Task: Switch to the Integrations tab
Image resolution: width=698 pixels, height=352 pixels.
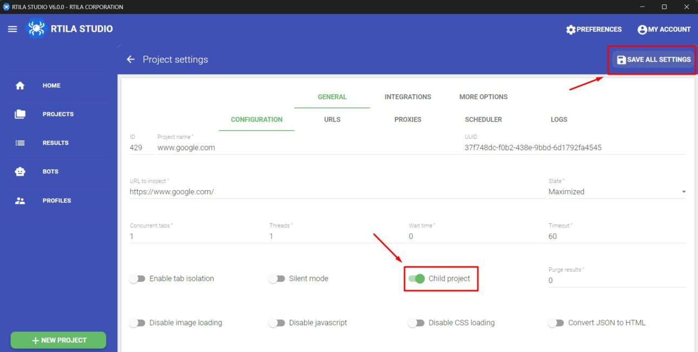Action: tap(407, 97)
